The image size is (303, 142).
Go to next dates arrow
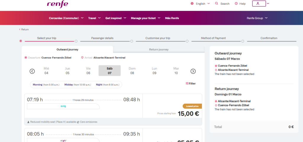pos(193,71)
